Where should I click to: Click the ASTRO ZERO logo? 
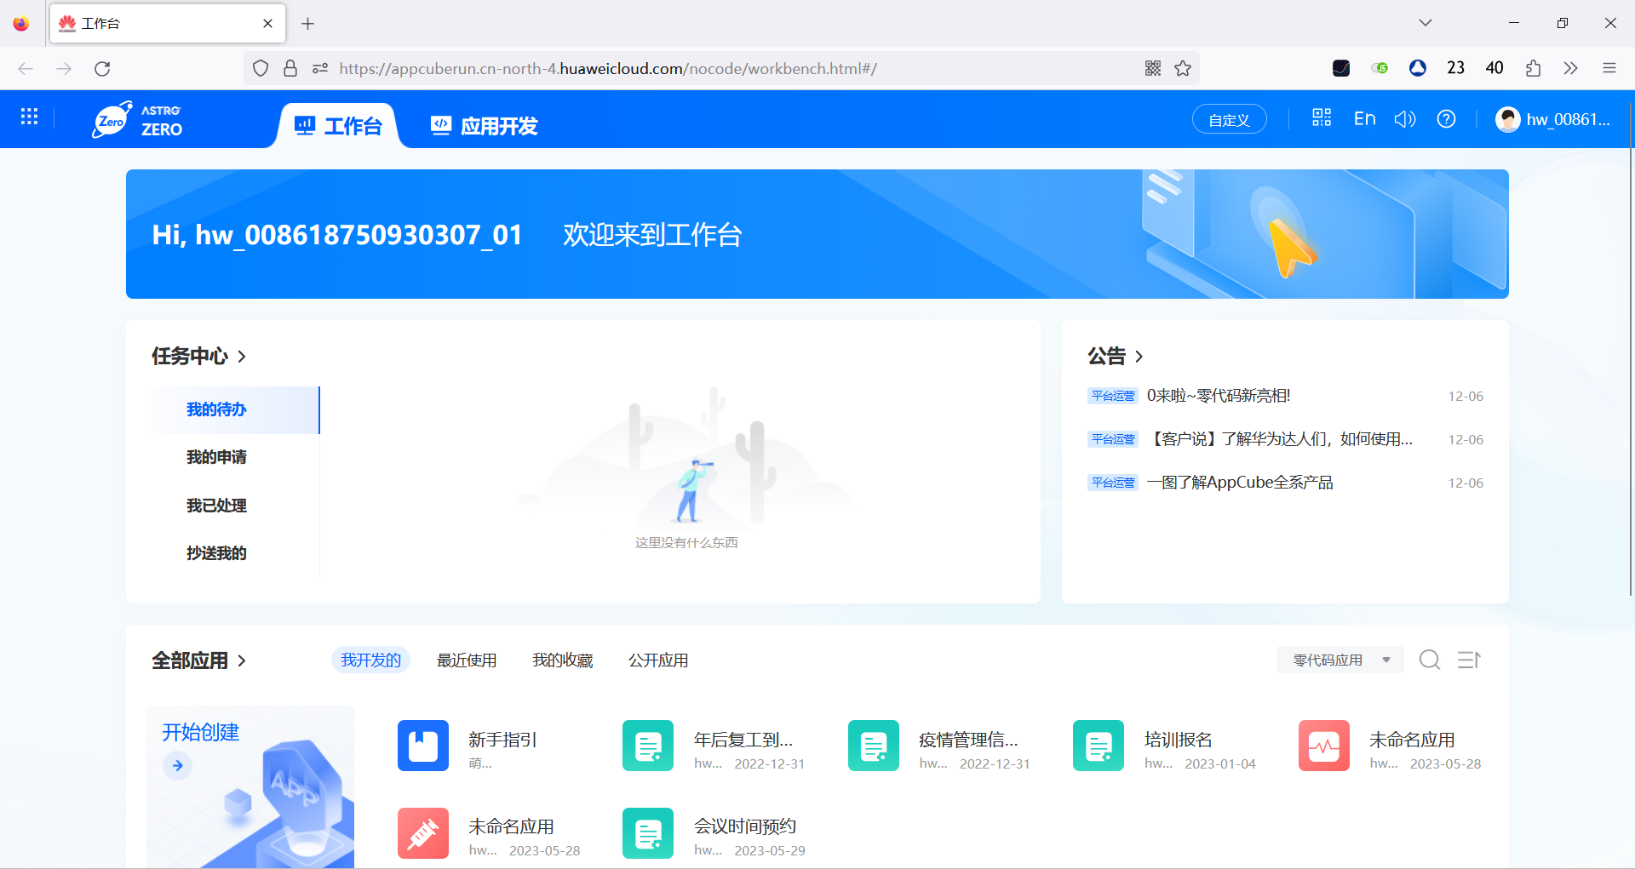pyautogui.click(x=139, y=120)
